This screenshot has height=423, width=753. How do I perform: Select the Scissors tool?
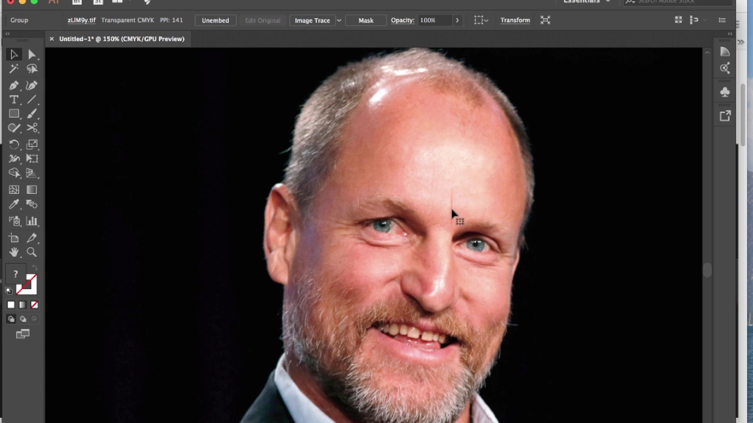pos(32,127)
